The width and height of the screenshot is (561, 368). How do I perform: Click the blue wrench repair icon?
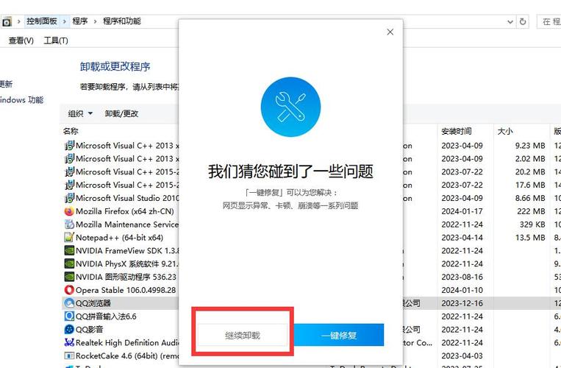tap(290, 107)
